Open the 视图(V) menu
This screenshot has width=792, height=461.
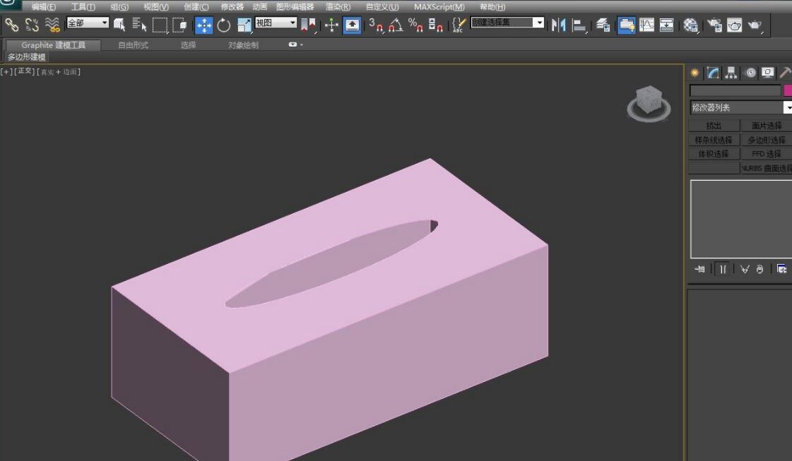pyautogui.click(x=156, y=7)
